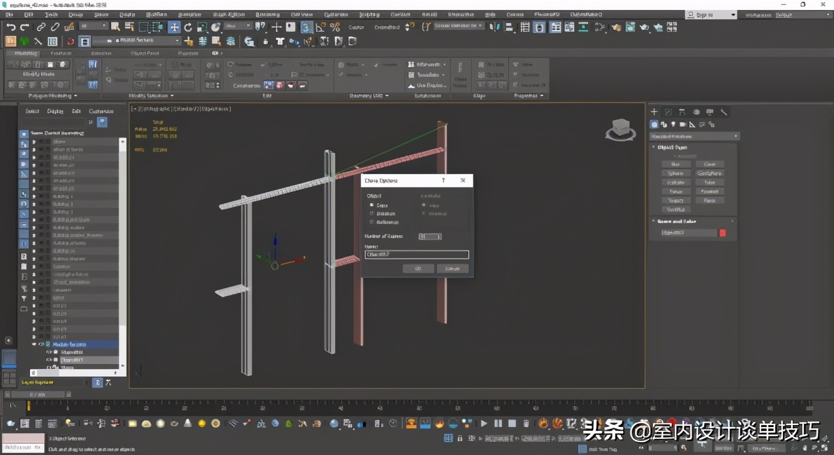This screenshot has height=455, width=834.
Task: Switch to Lights category in Create panel
Action: pos(673,125)
